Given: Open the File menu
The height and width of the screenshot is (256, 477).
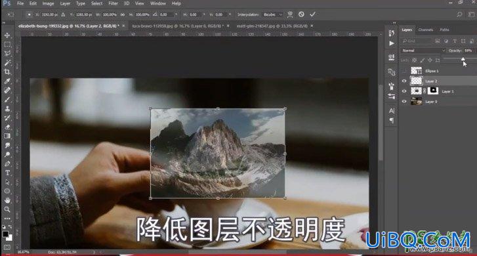Looking at the screenshot, I should (x=20, y=3).
